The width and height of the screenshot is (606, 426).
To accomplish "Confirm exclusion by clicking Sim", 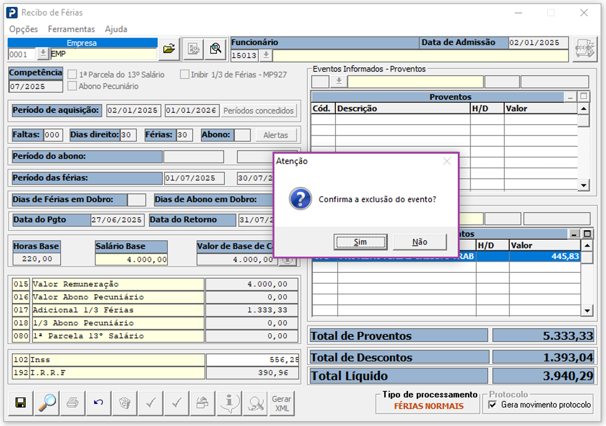I will (x=360, y=242).
